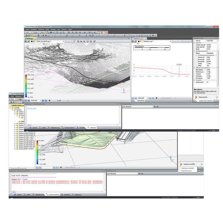Click the Create Cross Sections tab
The image size is (223, 223).
(206, 101)
